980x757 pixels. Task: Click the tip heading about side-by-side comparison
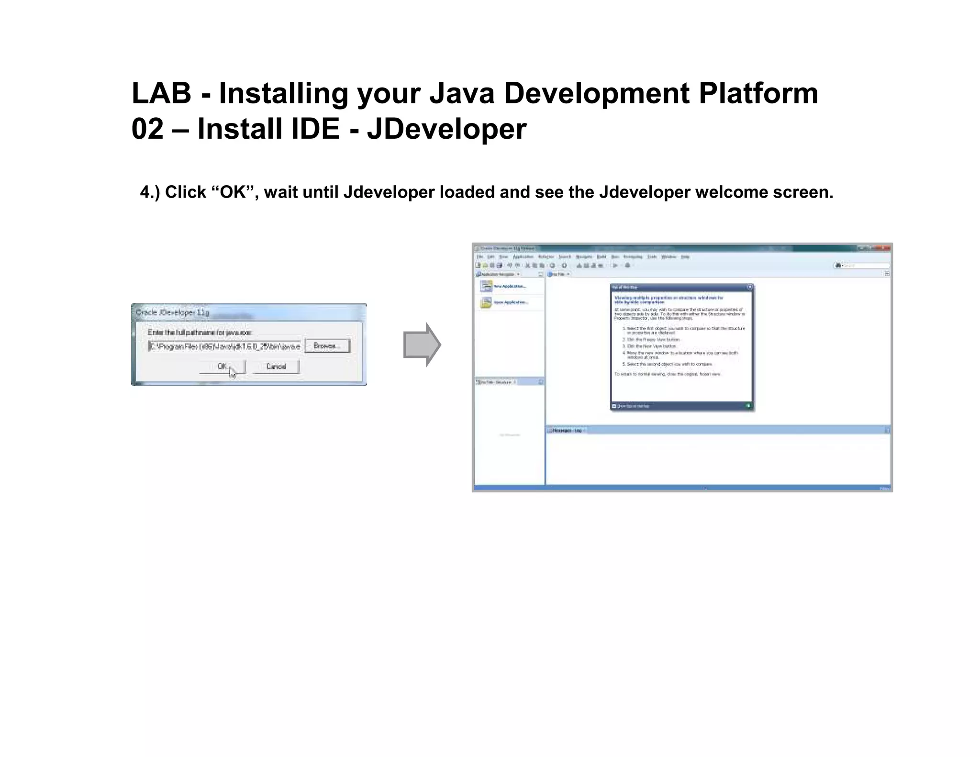(x=668, y=300)
